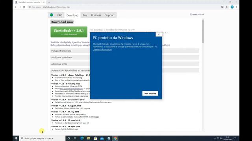
Task: Click the StartIsBack installer taskbar icon
Action: (x=109, y=138)
